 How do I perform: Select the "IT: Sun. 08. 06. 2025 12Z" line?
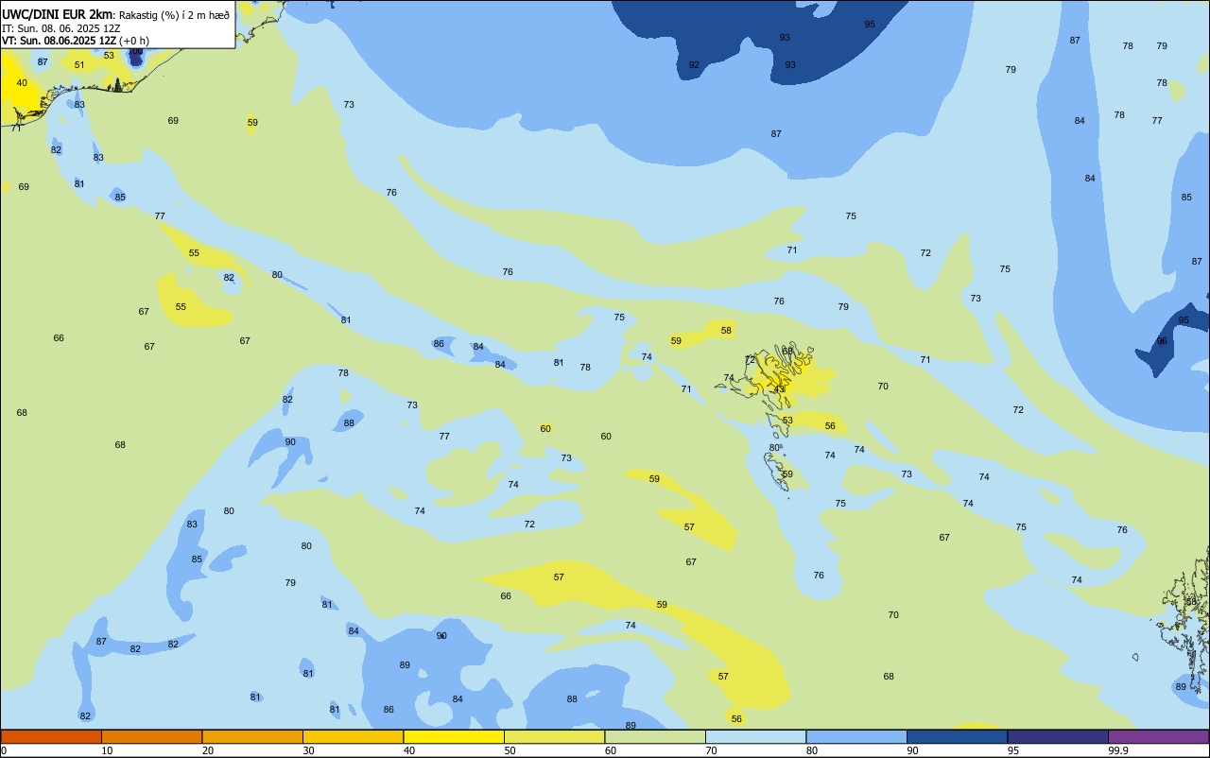tap(60, 28)
